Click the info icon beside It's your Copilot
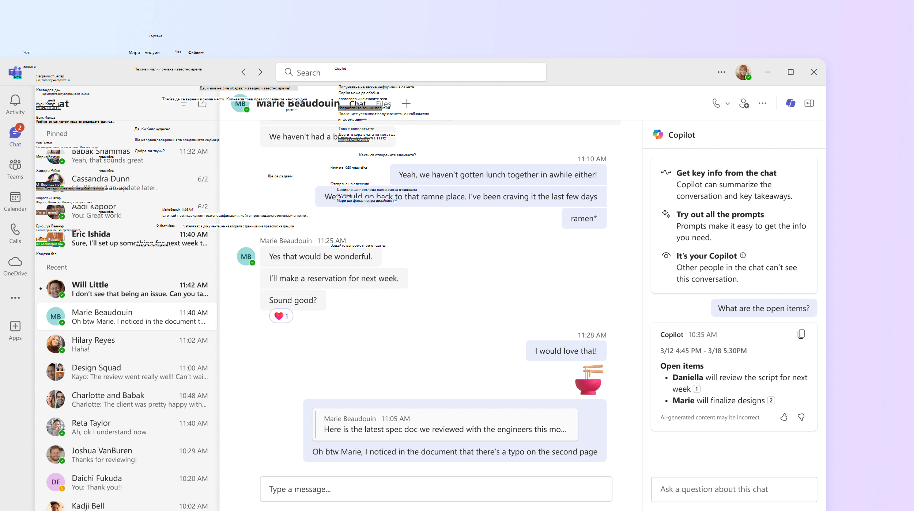The image size is (914, 511). pos(743,255)
